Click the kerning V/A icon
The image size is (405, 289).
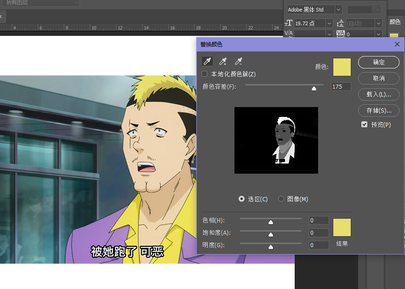tap(288, 34)
